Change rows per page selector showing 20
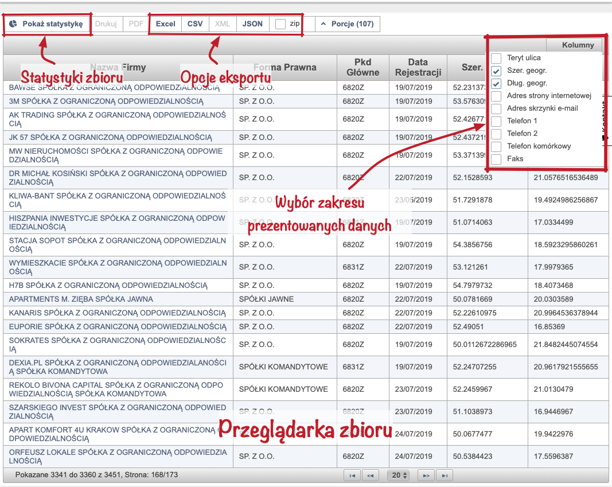The height and width of the screenshot is (487, 612). (398, 475)
